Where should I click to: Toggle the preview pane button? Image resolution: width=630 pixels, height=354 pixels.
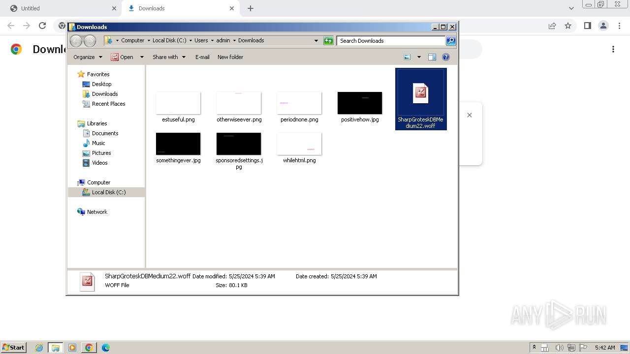[x=432, y=57]
